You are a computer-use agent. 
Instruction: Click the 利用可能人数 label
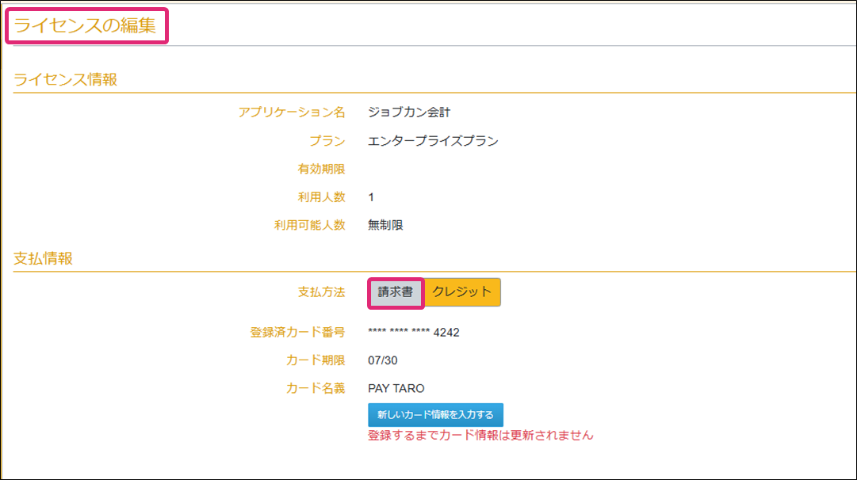[309, 225]
